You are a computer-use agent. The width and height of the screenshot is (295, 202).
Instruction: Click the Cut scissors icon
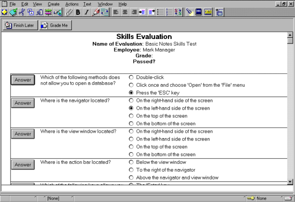[22, 12]
